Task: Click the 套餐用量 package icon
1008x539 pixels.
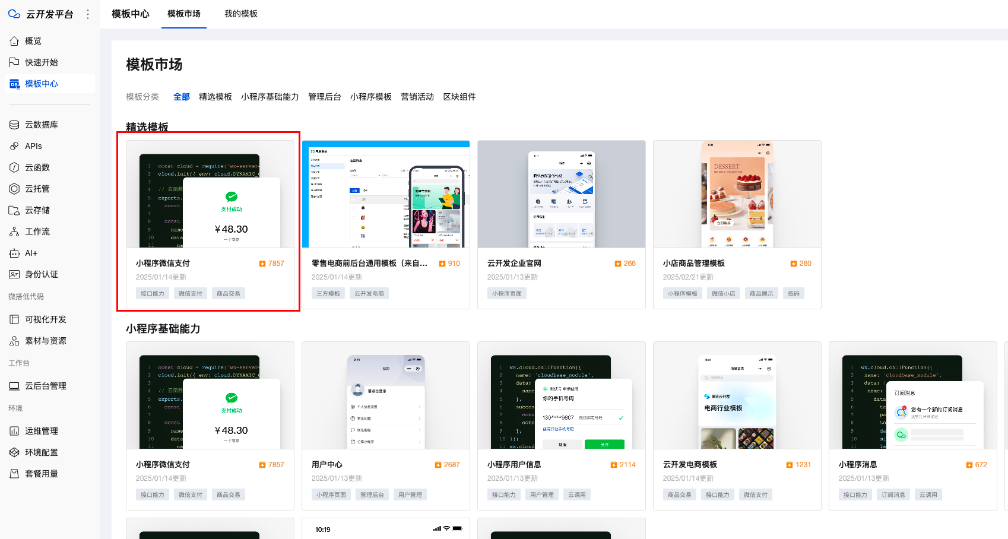Action: pyautogui.click(x=14, y=474)
